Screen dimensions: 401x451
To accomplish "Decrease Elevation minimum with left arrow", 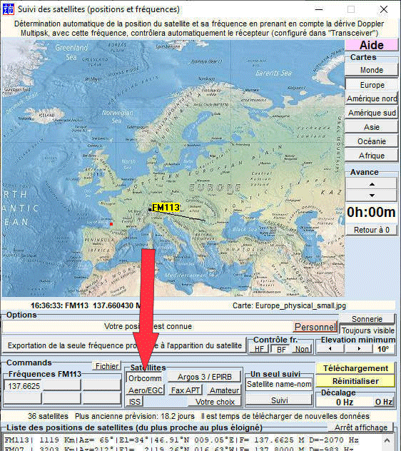I will tap(330, 349).
